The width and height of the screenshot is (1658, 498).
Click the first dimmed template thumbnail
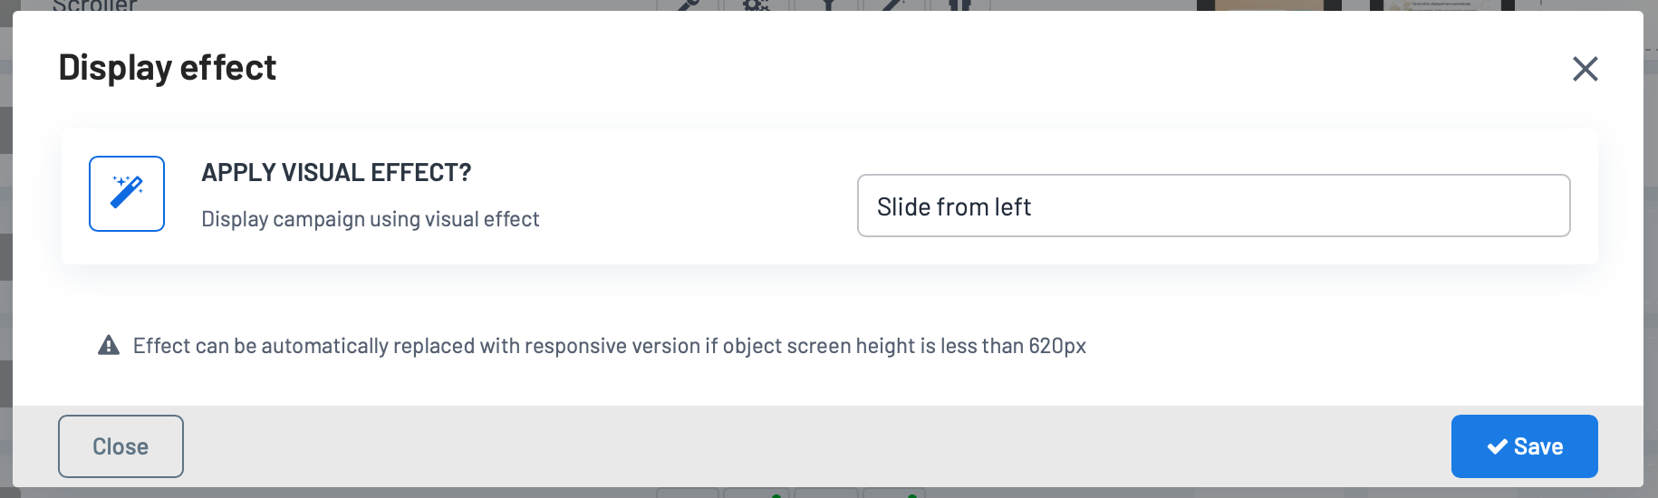(x=1268, y=5)
